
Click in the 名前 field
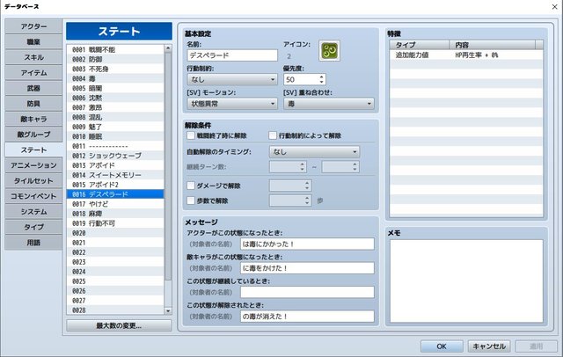click(232, 55)
